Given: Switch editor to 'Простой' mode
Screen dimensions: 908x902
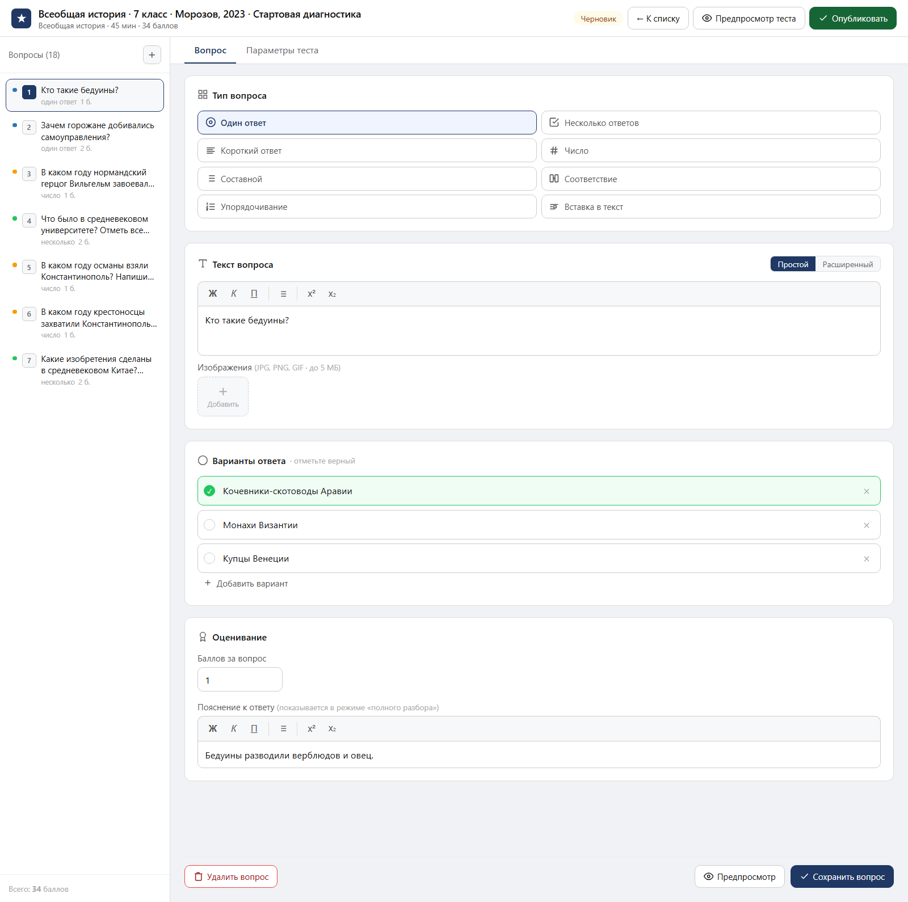Looking at the screenshot, I should click(x=793, y=264).
